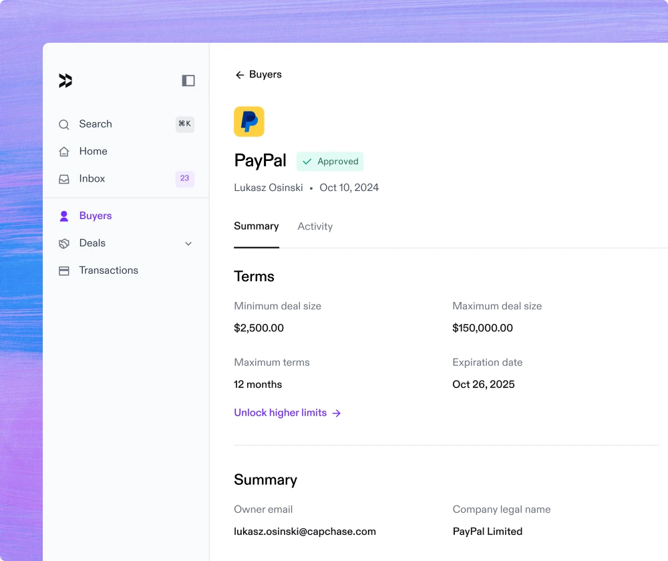The width and height of the screenshot is (668, 561).
Task: Click the Deals handshake icon
Action: tap(64, 244)
